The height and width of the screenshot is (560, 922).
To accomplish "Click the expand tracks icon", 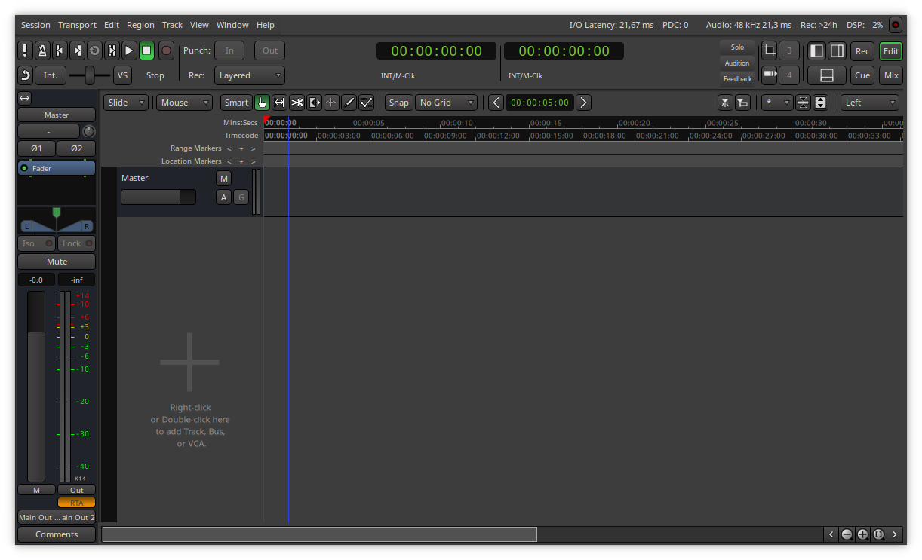I will [821, 103].
